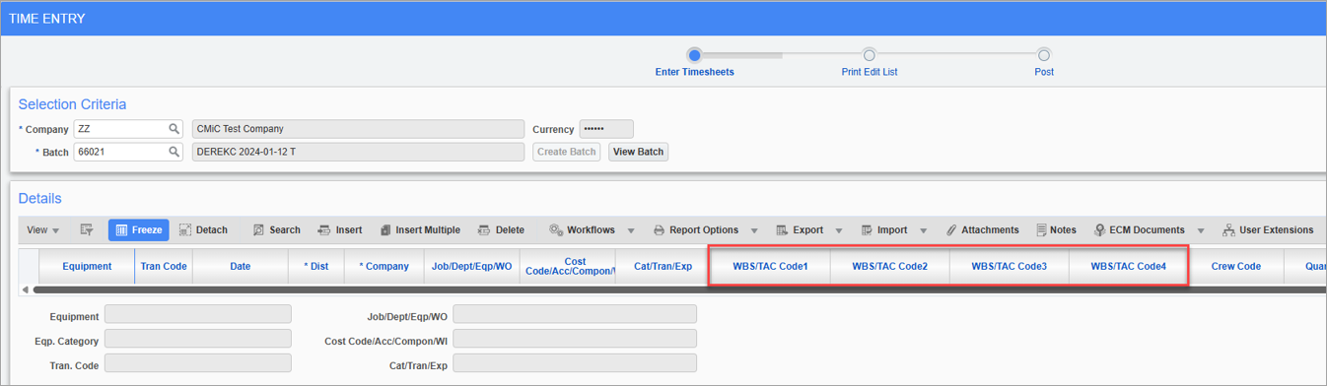Select the Post step circle

1044,55
